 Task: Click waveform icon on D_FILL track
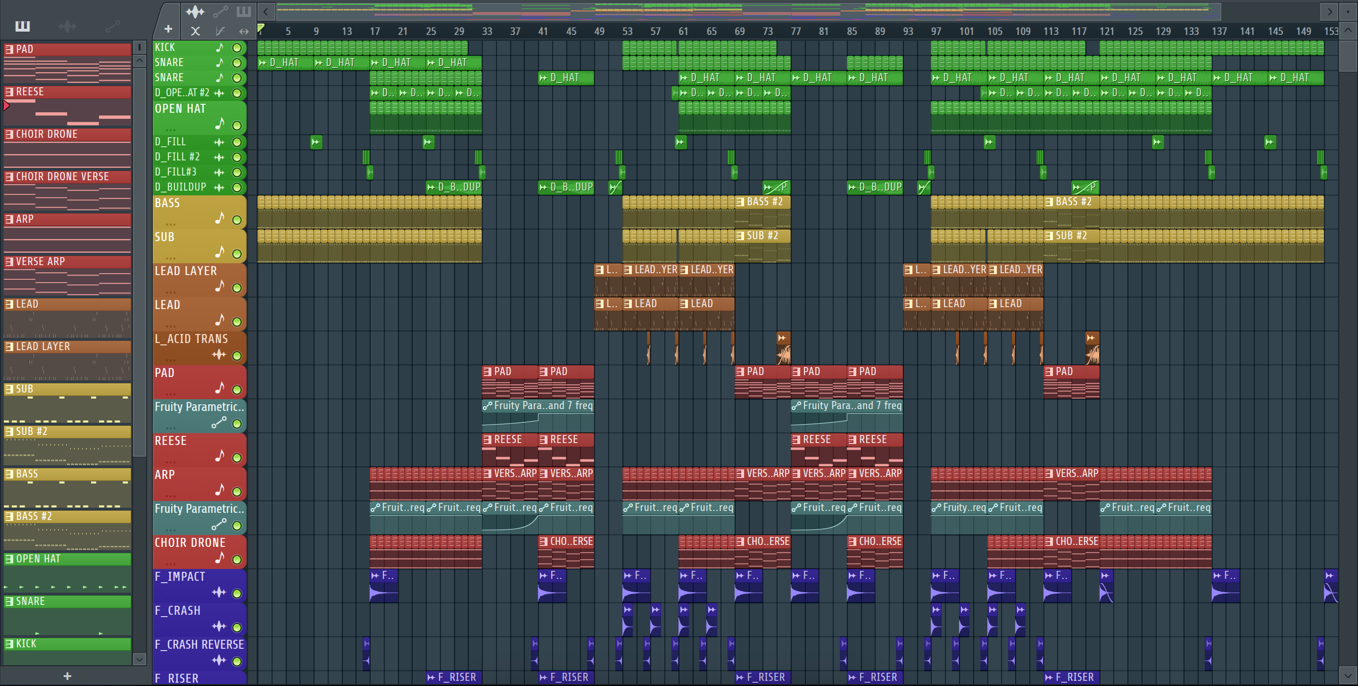pos(219,142)
